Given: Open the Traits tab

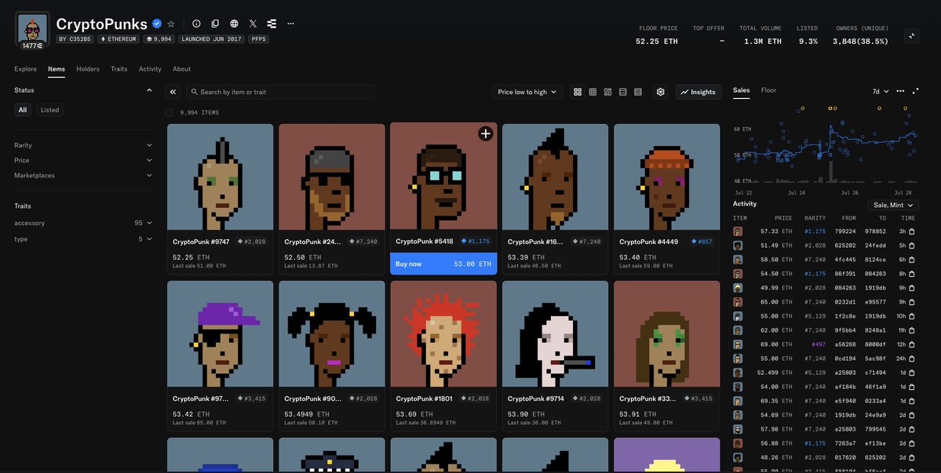Looking at the screenshot, I should point(119,69).
